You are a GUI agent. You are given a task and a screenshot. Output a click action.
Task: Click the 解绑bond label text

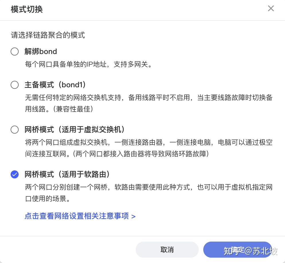[x=41, y=51]
